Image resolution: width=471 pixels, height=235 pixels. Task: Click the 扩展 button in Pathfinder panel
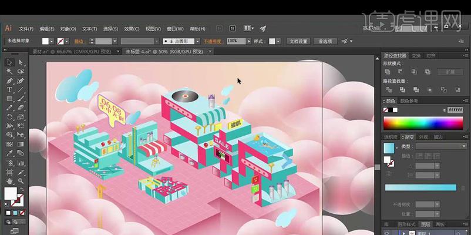(x=450, y=72)
